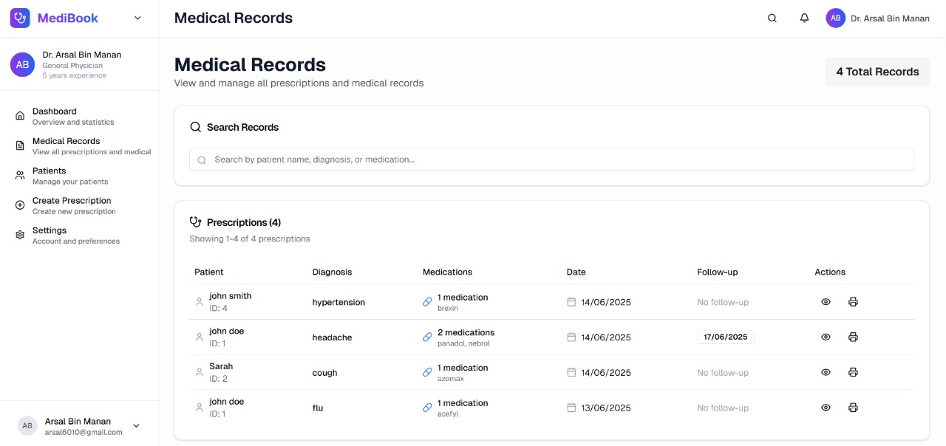
Task: Print the flu prescription record
Action: 853,408
